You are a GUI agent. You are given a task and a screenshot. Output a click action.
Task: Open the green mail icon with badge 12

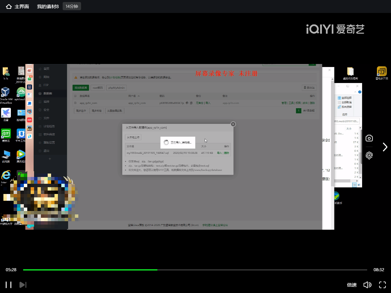pyautogui.click(x=29, y=79)
